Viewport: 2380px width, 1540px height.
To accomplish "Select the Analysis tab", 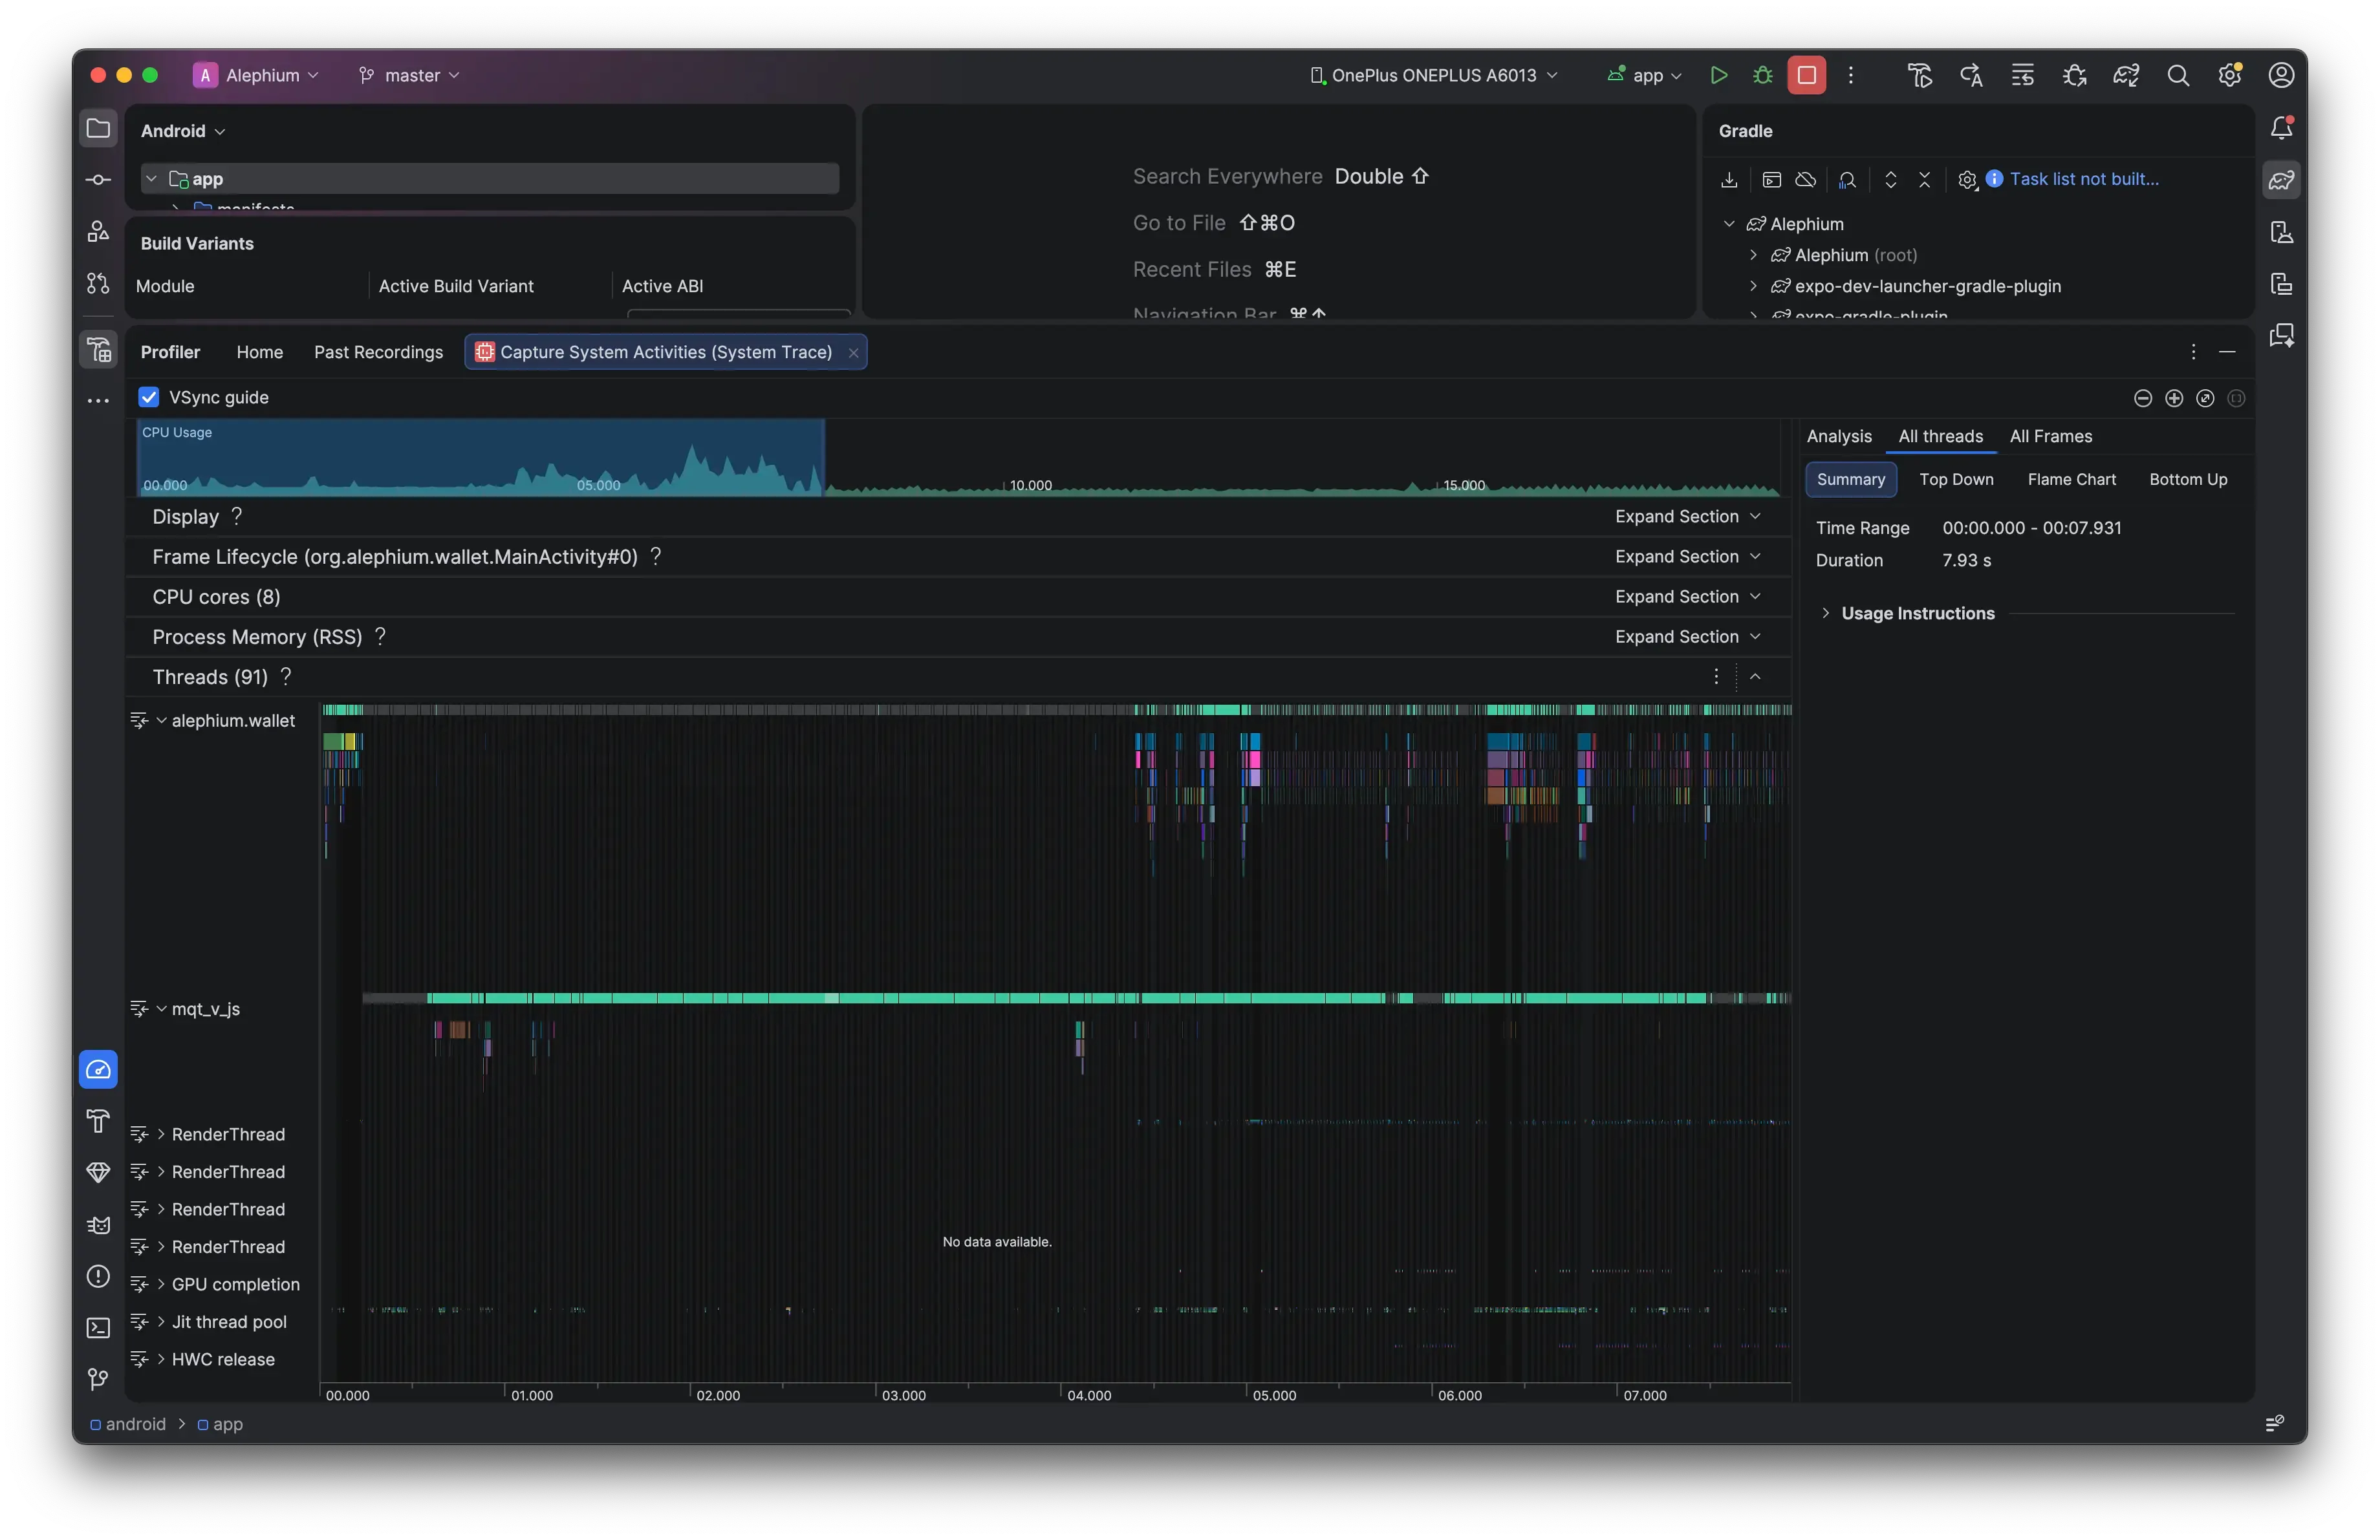I will coord(1839,436).
